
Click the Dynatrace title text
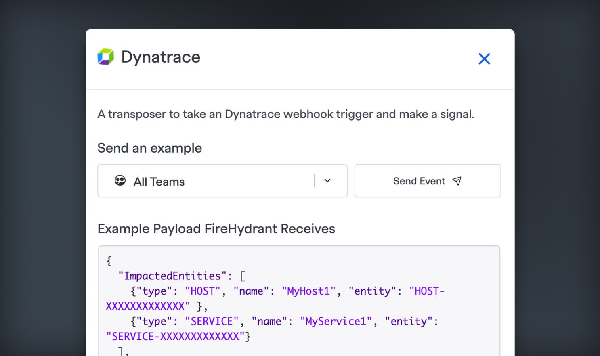(x=161, y=57)
